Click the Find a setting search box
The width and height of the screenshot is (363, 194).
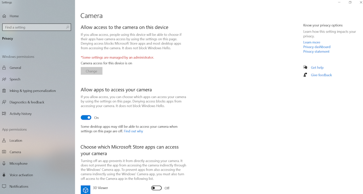click(37, 27)
